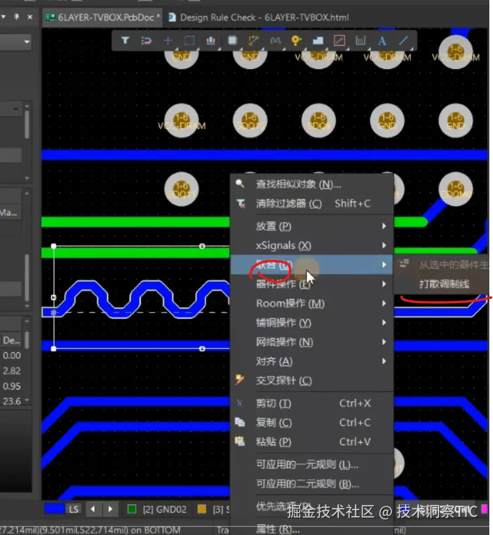The height and width of the screenshot is (535, 493).
Task: Open the snap options toolbar icon
Action: coord(146,41)
